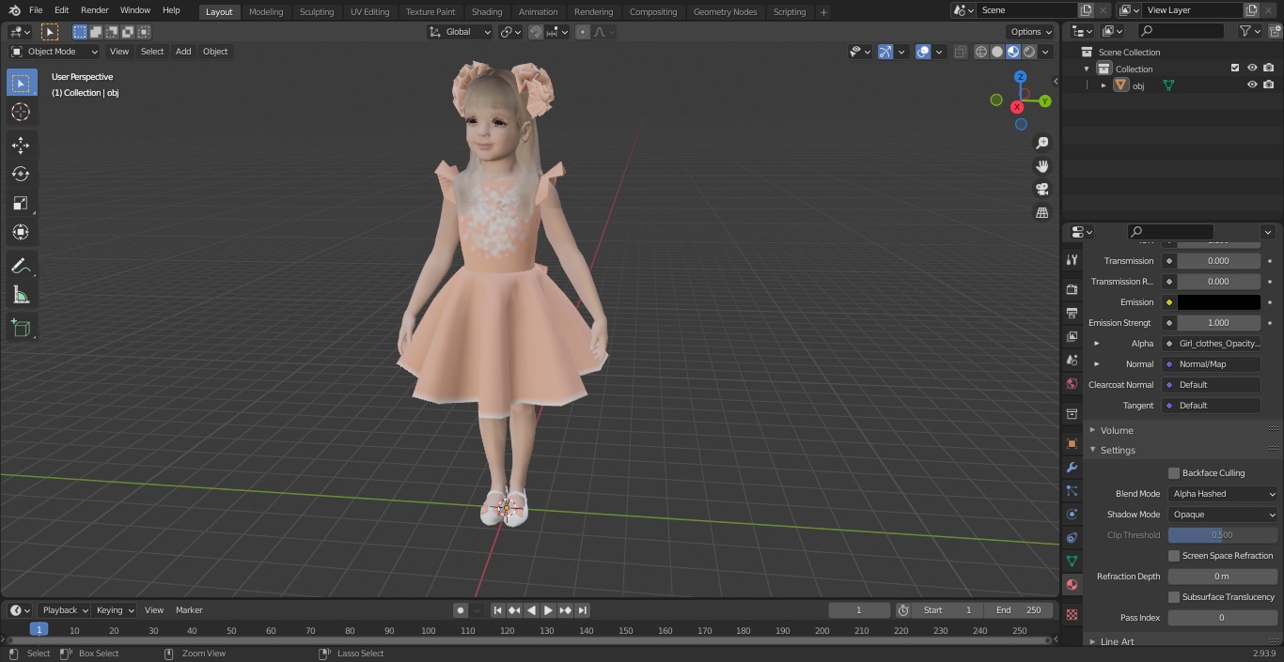Click the hand pan-view icon
1284x662 pixels.
1041,166
